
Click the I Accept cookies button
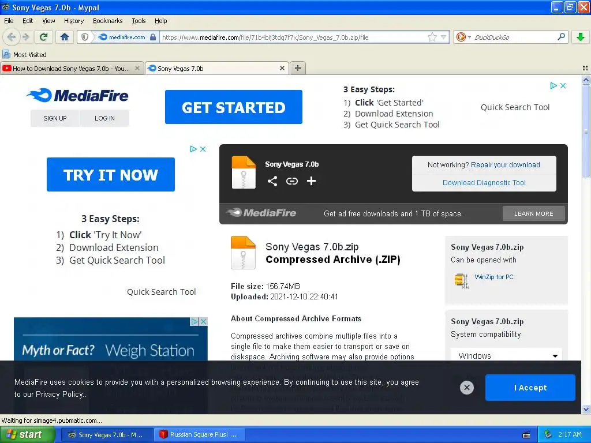pyautogui.click(x=530, y=388)
